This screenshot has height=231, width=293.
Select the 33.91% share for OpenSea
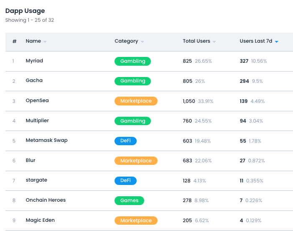click(x=206, y=101)
